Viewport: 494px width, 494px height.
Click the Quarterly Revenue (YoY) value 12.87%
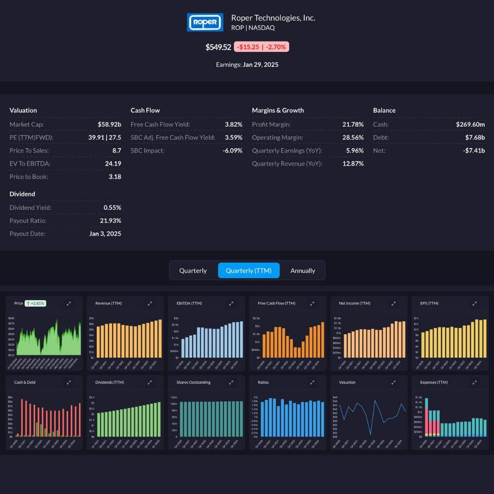coord(353,163)
